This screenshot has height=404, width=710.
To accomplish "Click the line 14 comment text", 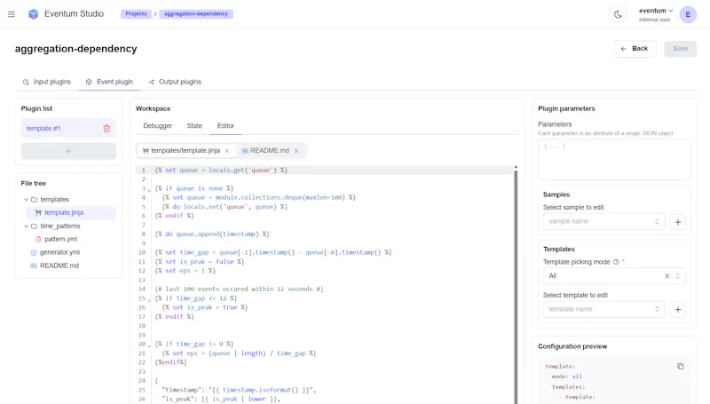I will (239, 289).
